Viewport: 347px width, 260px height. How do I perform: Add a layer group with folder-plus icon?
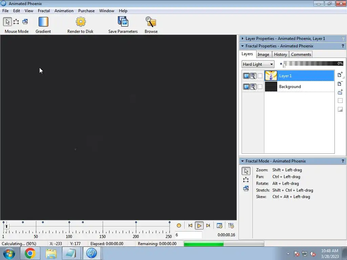(x=340, y=92)
